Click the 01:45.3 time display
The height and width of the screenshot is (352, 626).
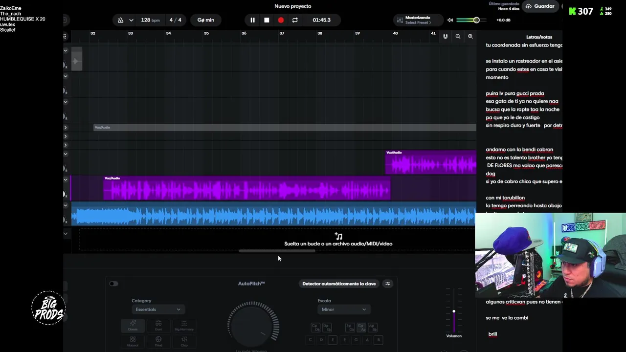pyautogui.click(x=321, y=20)
